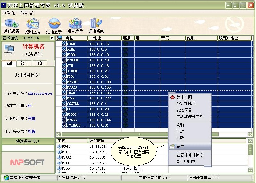
Task: Switch to the 分组 tab
Action: (39, 63)
